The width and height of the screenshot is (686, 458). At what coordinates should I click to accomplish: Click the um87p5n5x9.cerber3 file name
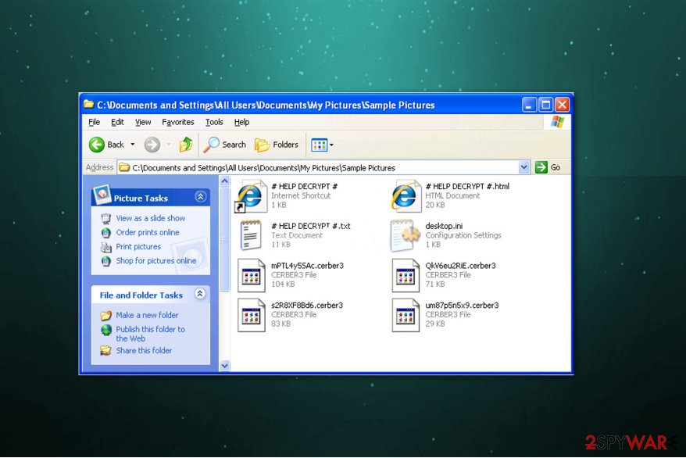(x=462, y=306)
